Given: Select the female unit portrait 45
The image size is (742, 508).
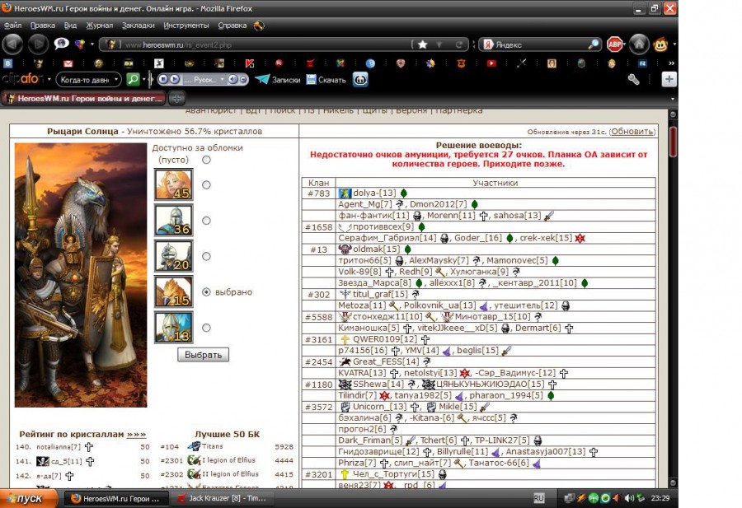Looking at the screenshot, I should [x=174, y=184].
